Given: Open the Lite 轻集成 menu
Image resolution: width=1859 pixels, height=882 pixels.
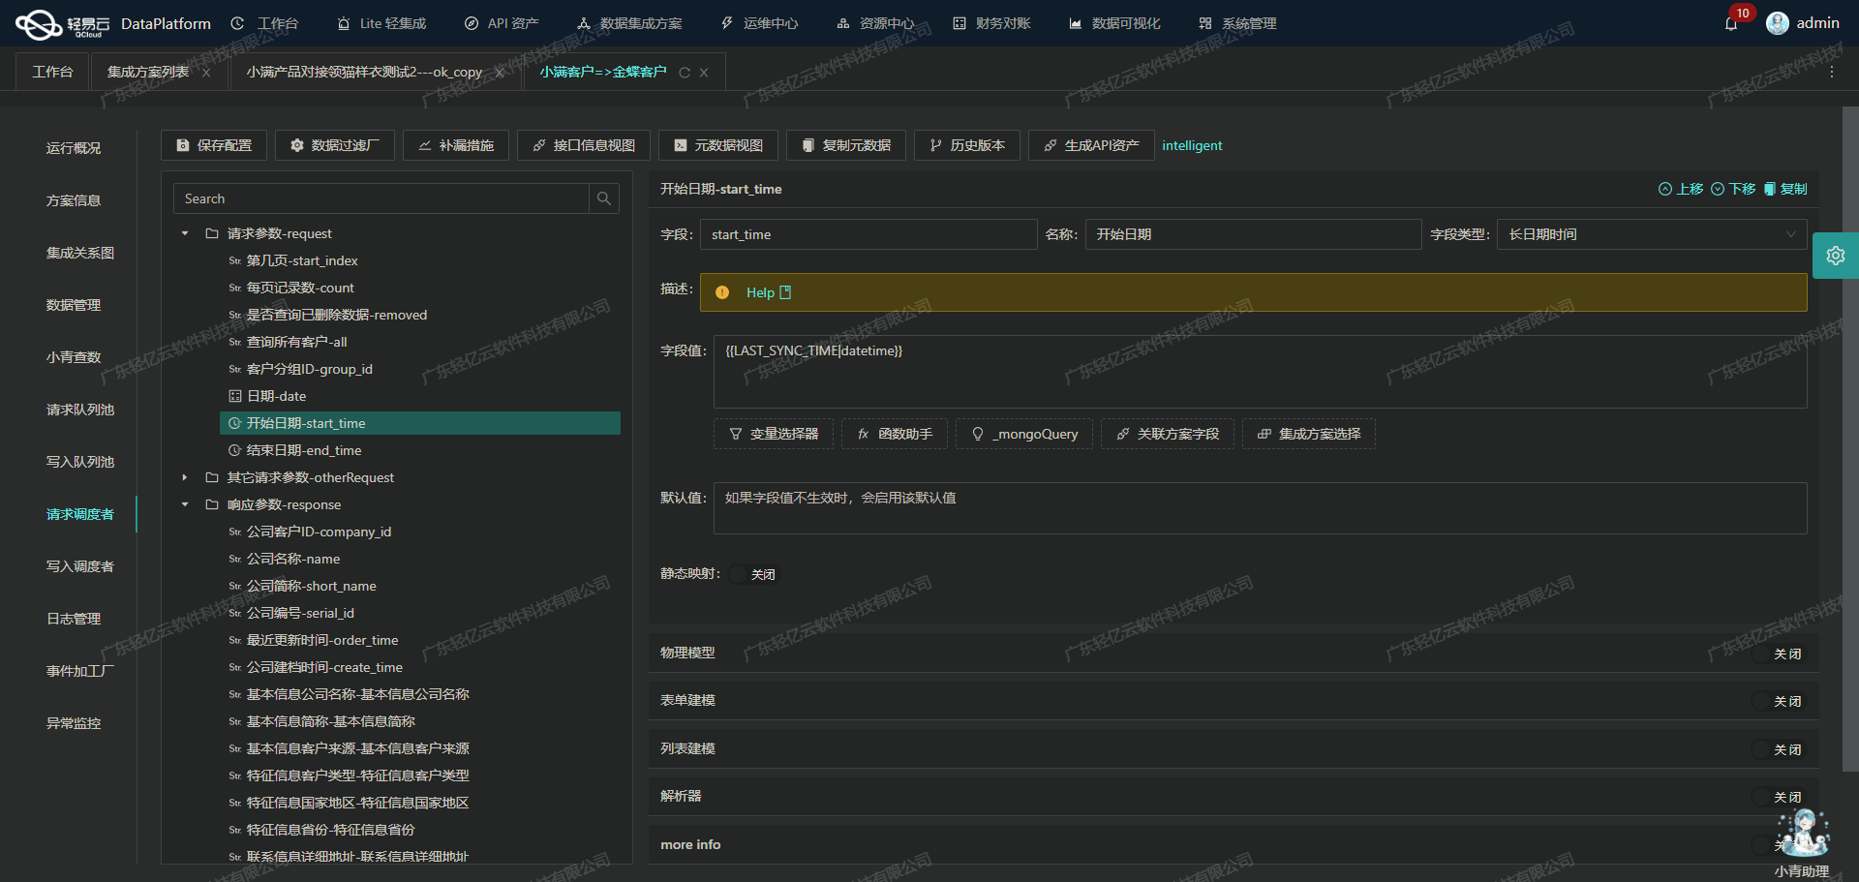Looking at the screenshot, I should pyautogui.click(x=381, y=23).
